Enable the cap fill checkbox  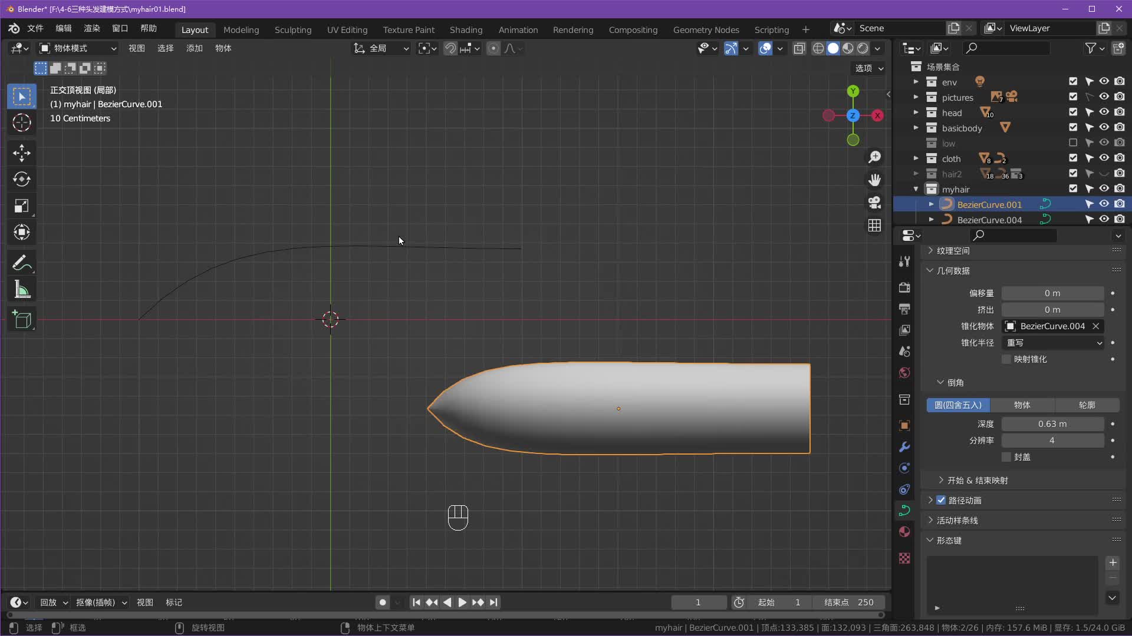(x=1006, y=457)
